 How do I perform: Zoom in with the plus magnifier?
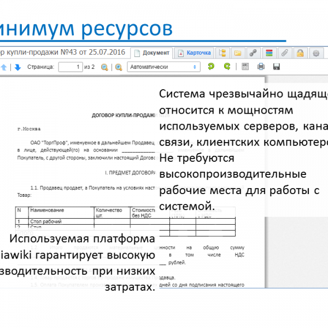coord(118,67)
